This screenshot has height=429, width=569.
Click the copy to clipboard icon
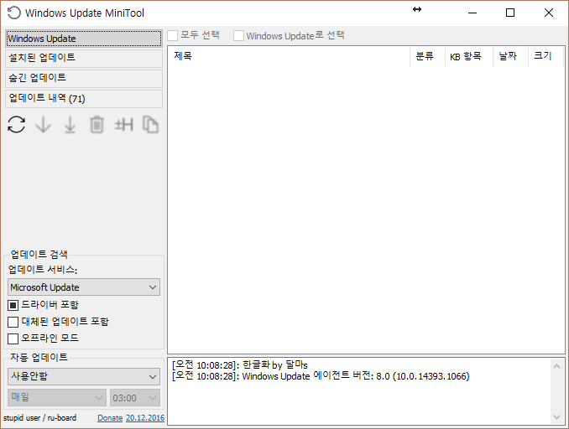150,125
